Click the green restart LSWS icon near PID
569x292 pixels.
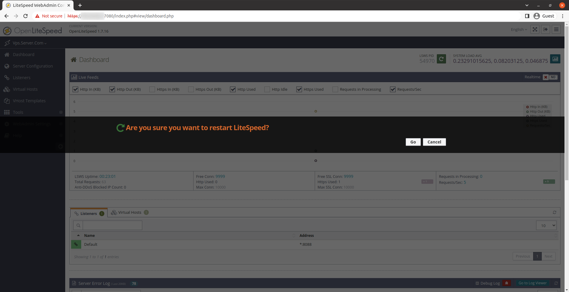point(441,59)
